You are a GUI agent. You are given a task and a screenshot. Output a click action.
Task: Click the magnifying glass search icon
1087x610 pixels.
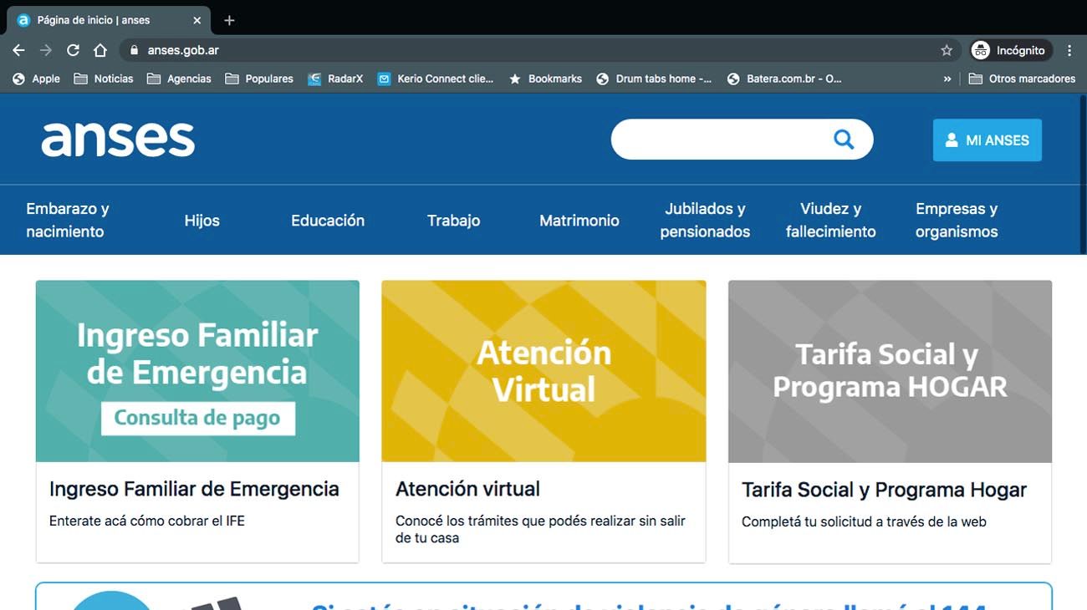coord(844,140)
